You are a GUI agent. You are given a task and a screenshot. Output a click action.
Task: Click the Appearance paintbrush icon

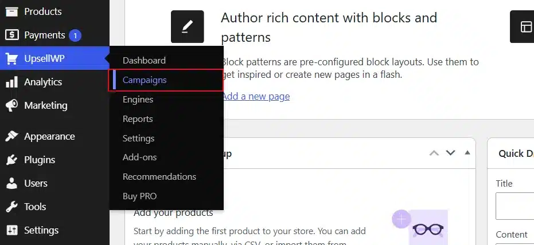(12, 136)
